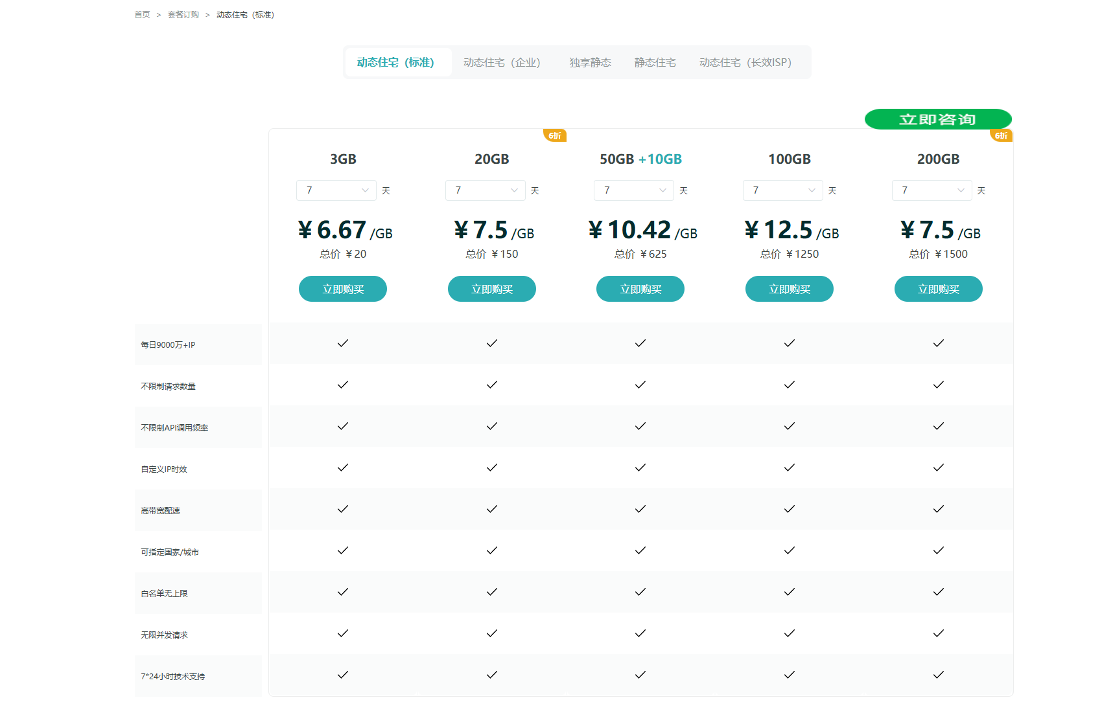
Task: Click the 自定义IP时效 feature label
Action: click(x=164, y=469)
